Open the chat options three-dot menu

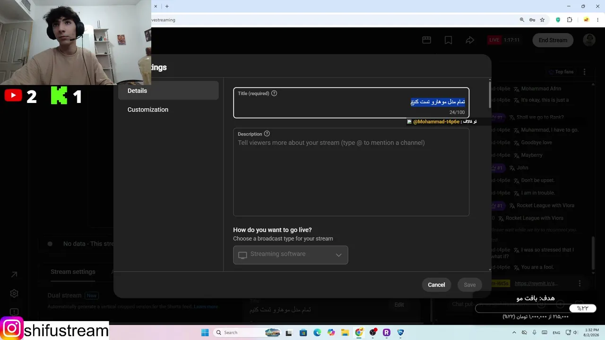(x=585, y=72)
